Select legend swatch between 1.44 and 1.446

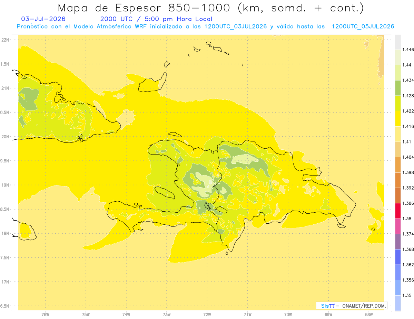click(398, 57)
